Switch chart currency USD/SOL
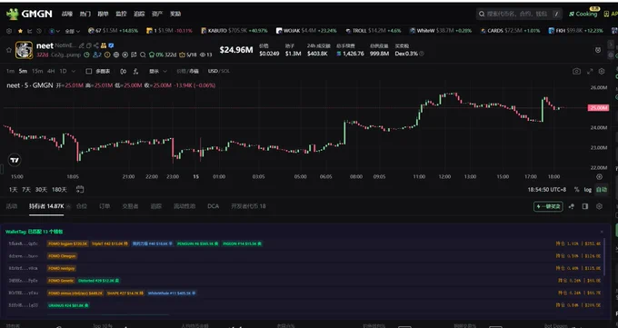This screenshot has width=618, height=328. tap(219, 72)
